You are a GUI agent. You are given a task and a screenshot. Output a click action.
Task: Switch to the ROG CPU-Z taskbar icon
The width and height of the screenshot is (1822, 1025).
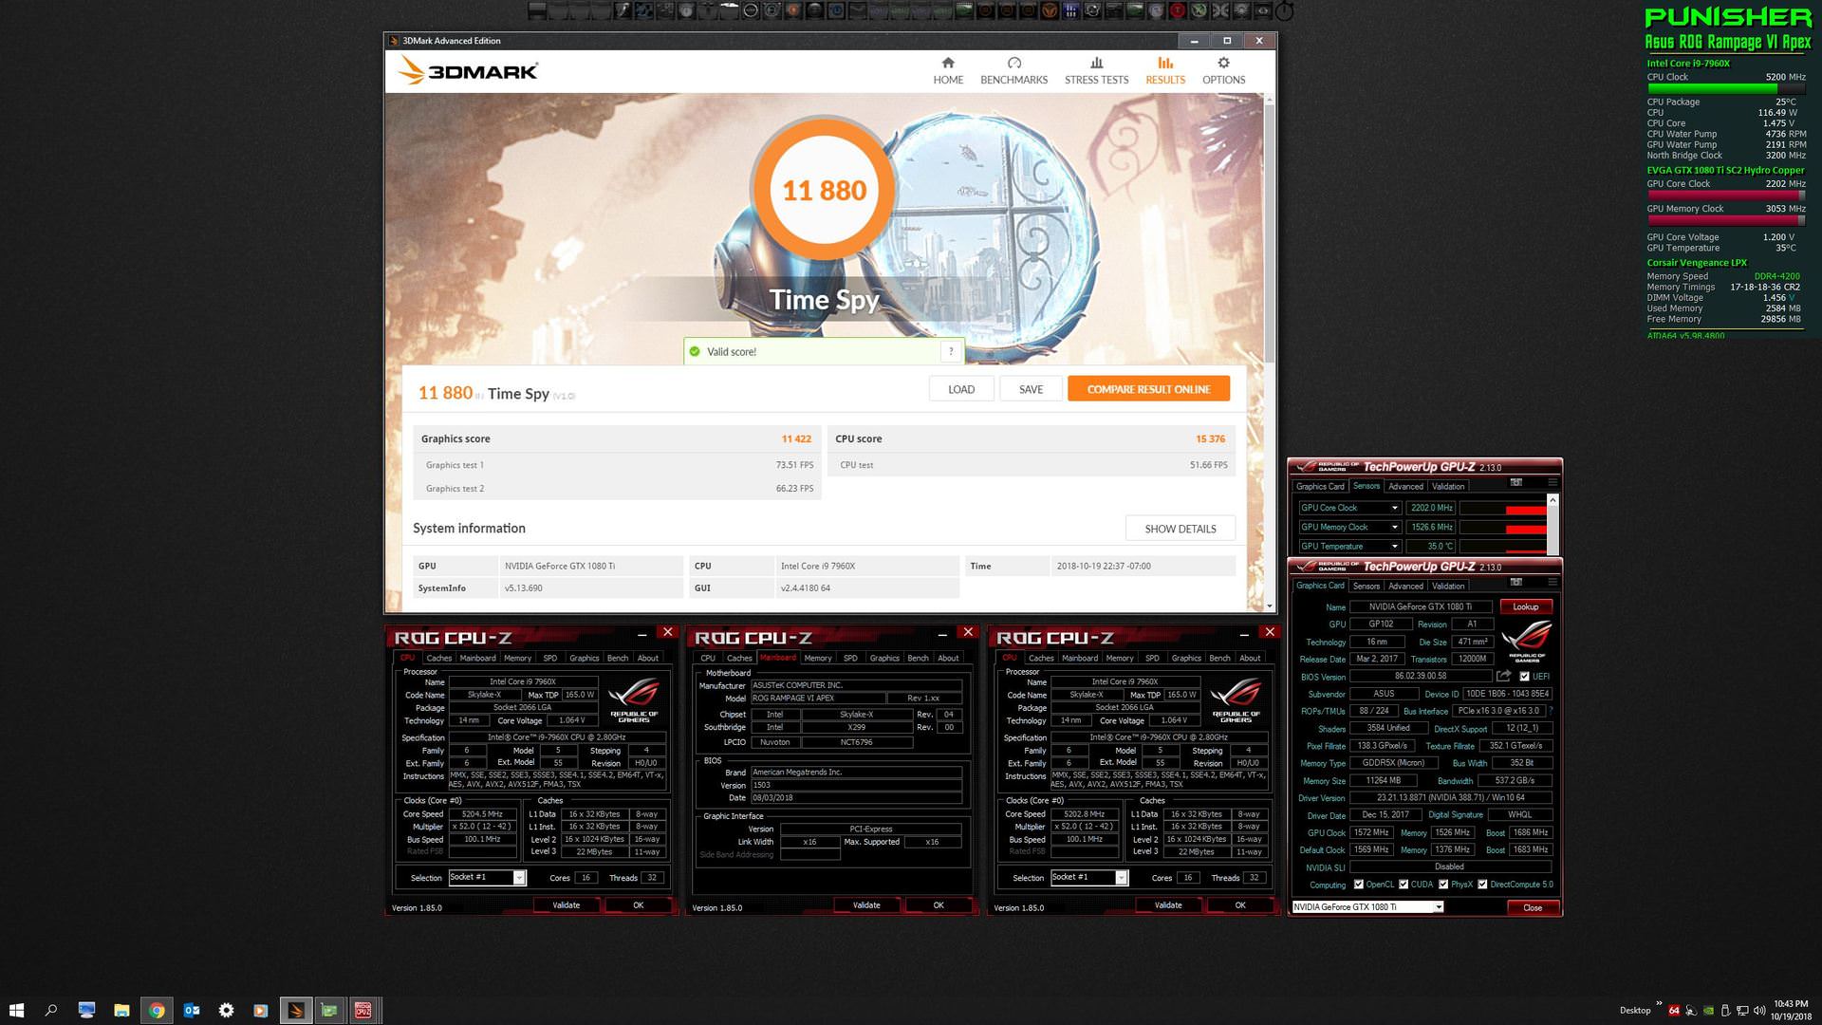(363, 1011)
